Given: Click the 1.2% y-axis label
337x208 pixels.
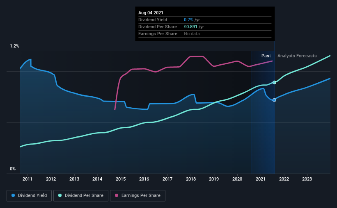Looking at the screenshot, I should click(x=15, y=46).
